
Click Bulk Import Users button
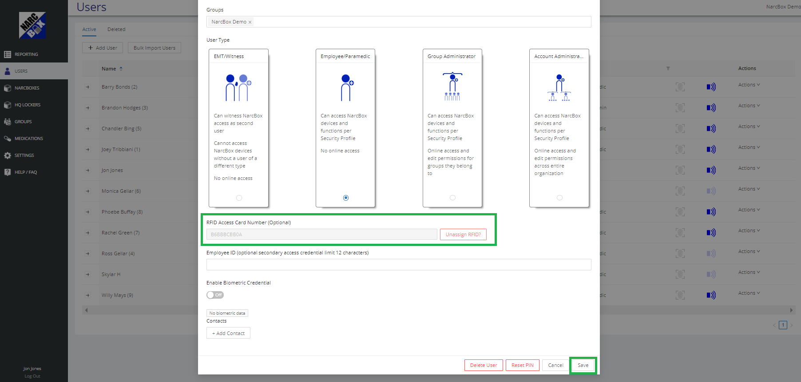click(x=155, y=48)
